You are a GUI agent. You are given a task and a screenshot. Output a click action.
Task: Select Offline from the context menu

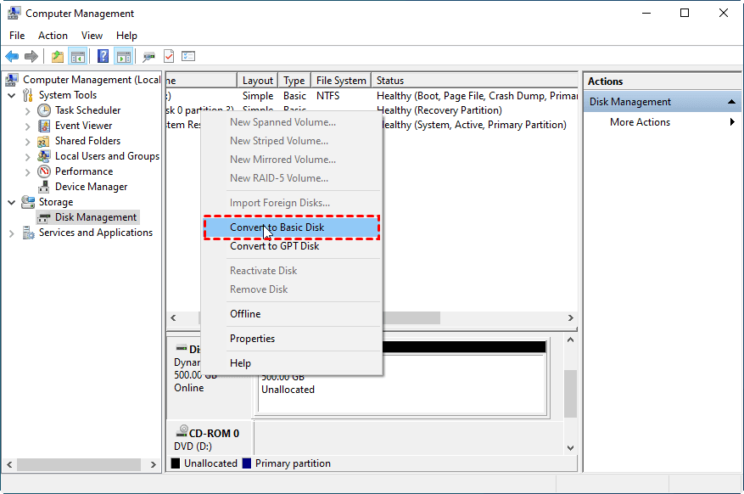click(291, 314)
